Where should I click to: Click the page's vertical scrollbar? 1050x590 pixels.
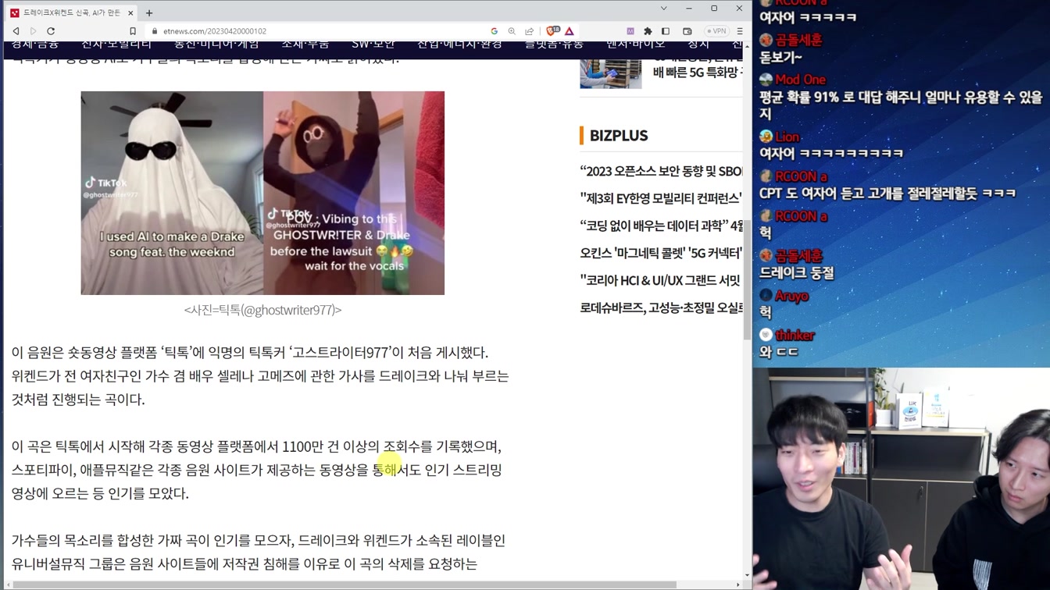(x=747, y=281)
